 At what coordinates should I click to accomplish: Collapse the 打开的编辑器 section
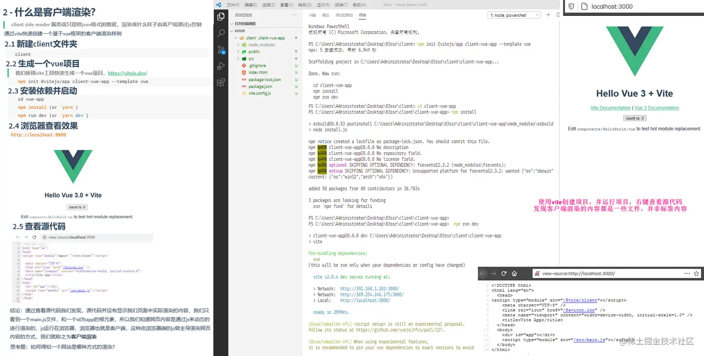click(x=265, y=24)
